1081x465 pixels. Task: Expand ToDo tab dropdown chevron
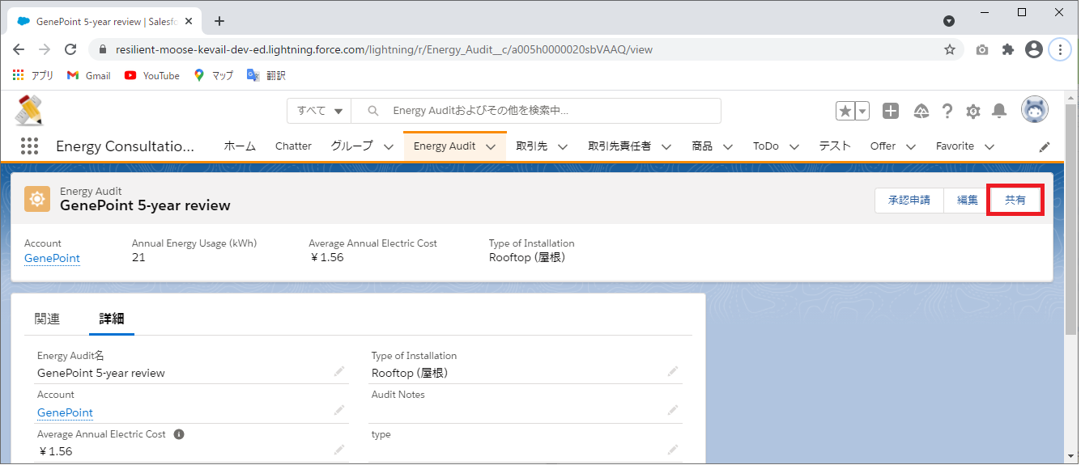click(x=794, y=147)
